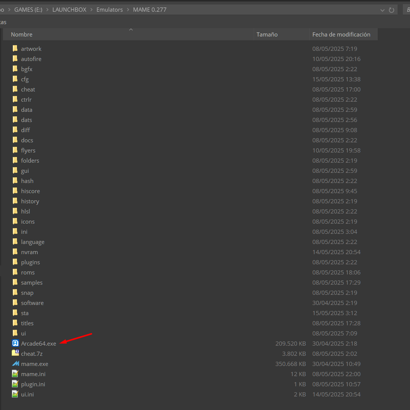Open the address bar history dropdown

coord(382,10)
